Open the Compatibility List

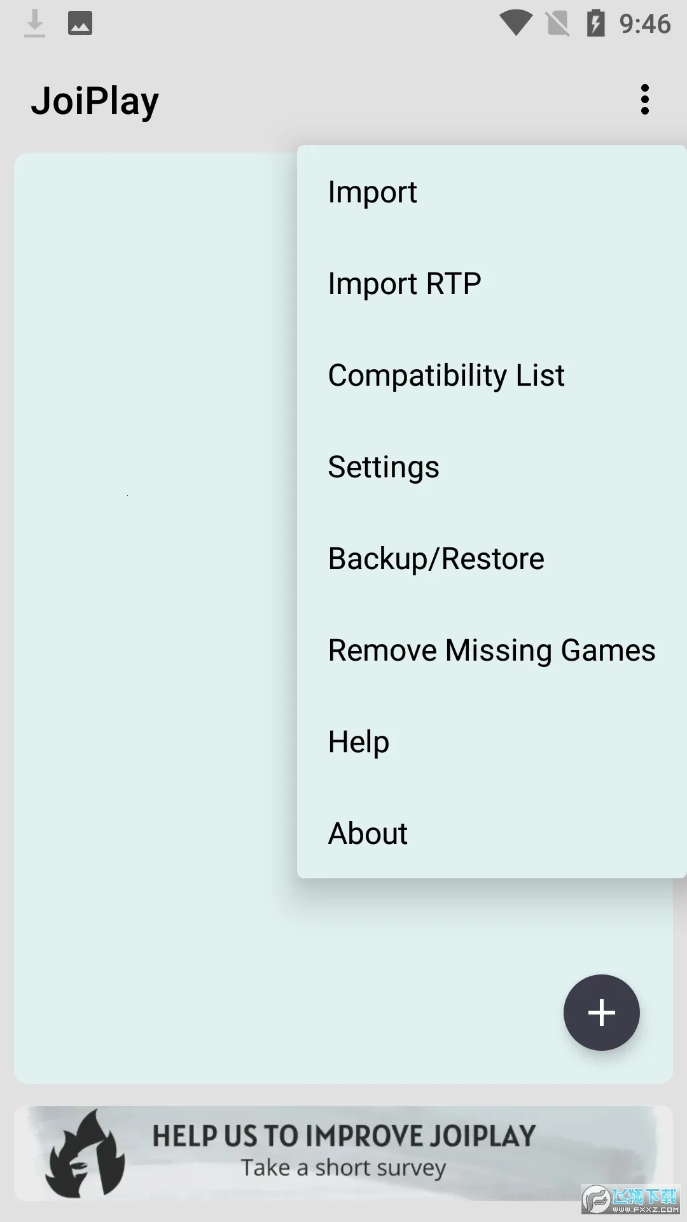click(x=446, y=376)
